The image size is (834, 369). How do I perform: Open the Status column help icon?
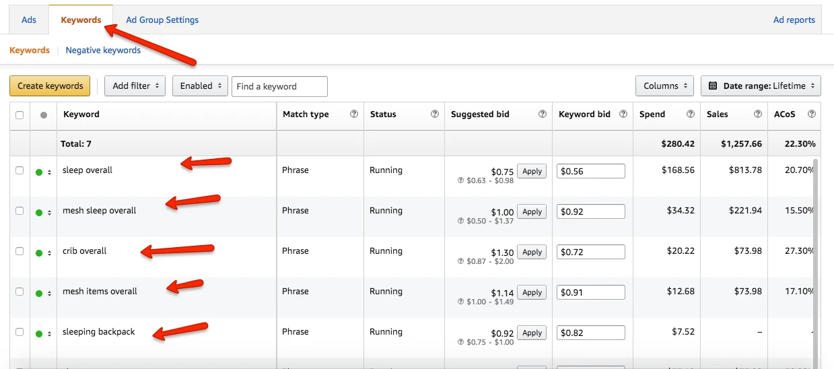point(435,114)
